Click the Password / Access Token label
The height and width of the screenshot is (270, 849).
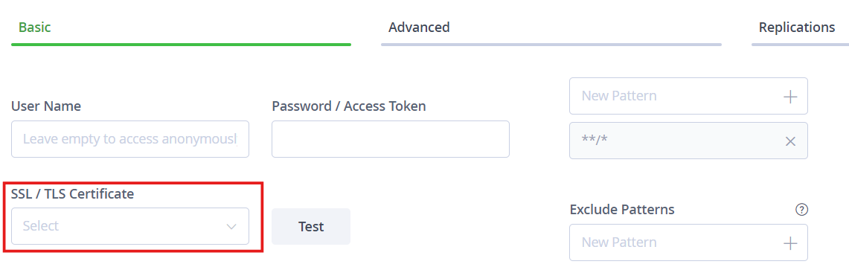click(349, 106)
